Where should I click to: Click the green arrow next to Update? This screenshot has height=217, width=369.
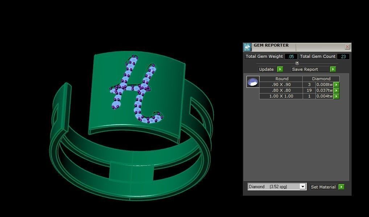coord(280,69)
